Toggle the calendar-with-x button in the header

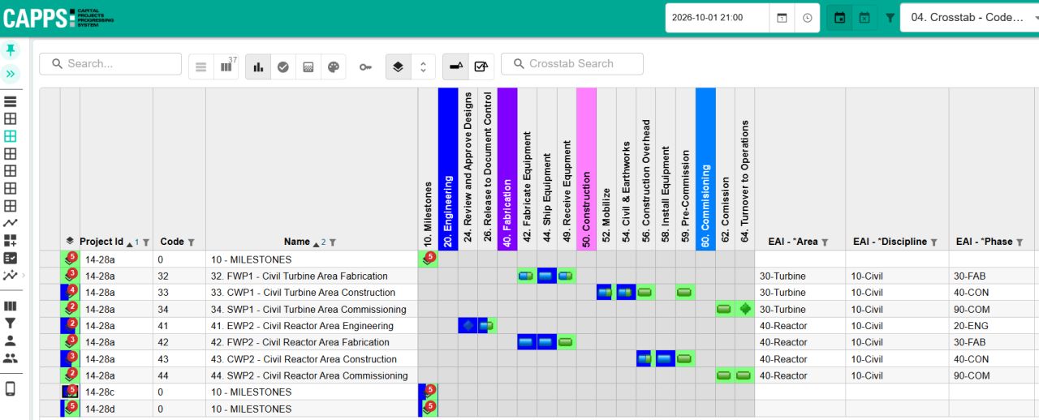[x=864, y=17]
